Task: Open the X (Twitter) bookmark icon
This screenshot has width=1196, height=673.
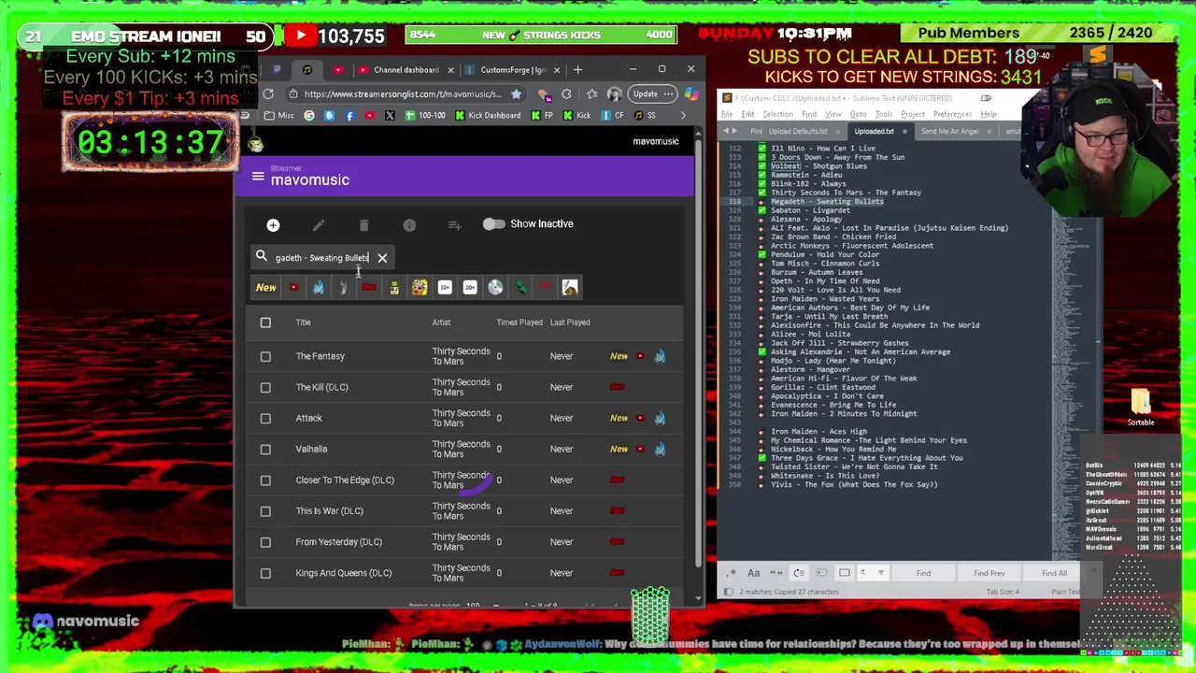Action: pos(390,115)
